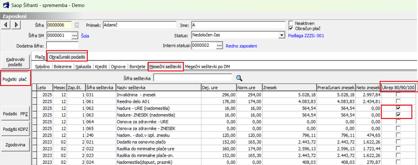Click the magnifier search icon

[x=239, y=78]
